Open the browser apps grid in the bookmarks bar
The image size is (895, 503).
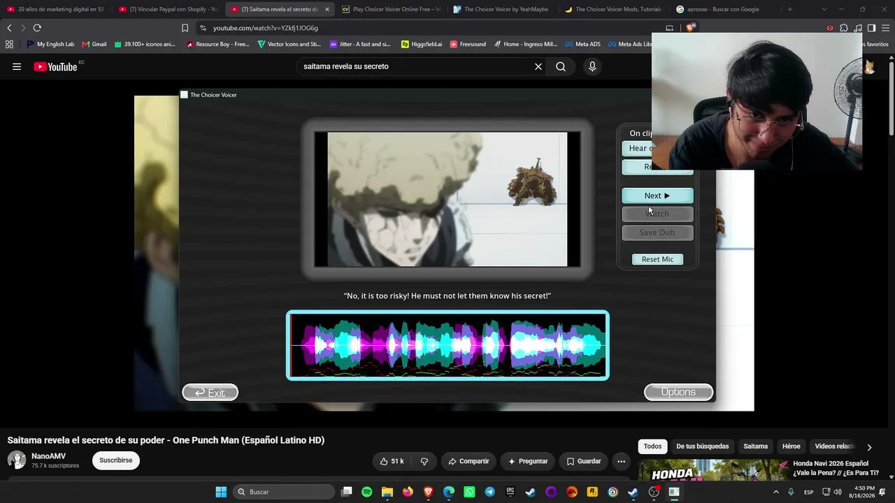9,44
